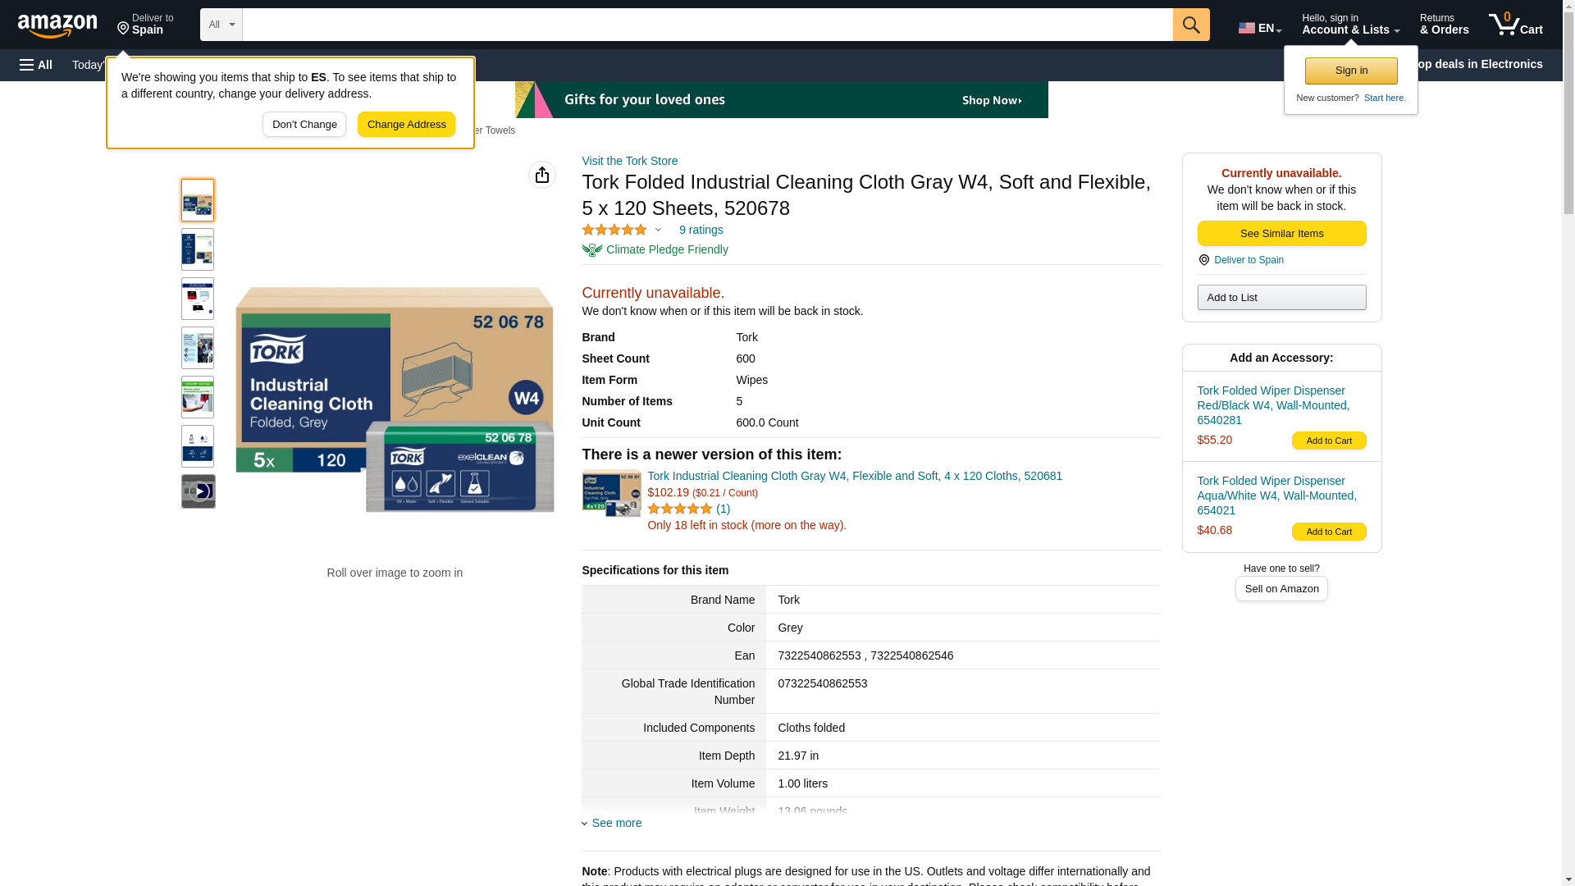
Task: Select the second product thumbnail
Action: (x=198, y=249)
